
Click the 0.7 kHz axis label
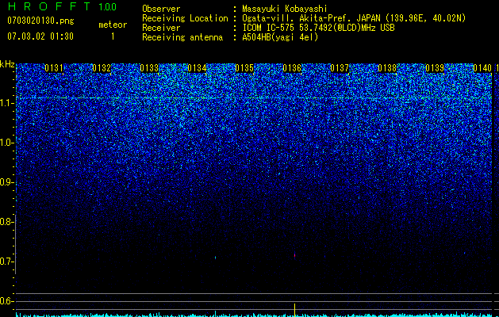click(6, 262)
